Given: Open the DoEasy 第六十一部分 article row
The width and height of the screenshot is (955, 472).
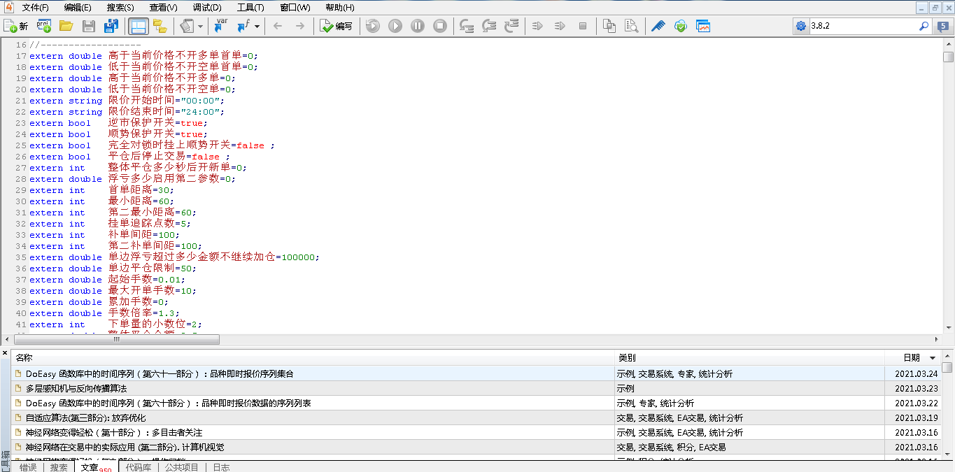Looking at the screenshot, I should (476, 374).
